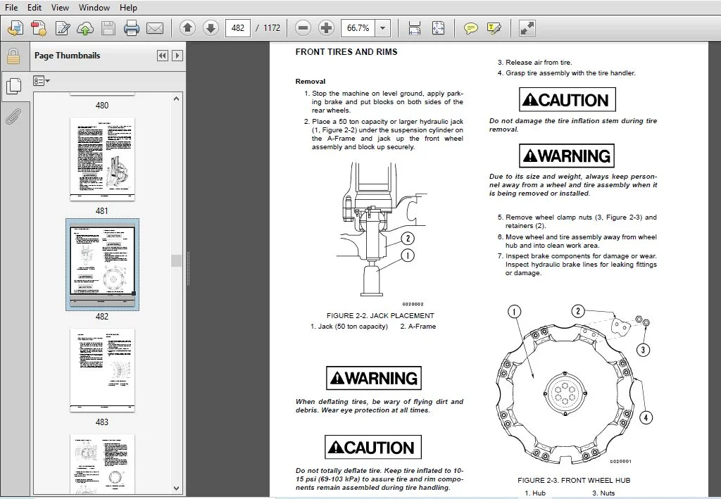The height and width of the screenshot is (499, 721).
Task: Select the page 483 thumbnail
Action: click(102, 370)
